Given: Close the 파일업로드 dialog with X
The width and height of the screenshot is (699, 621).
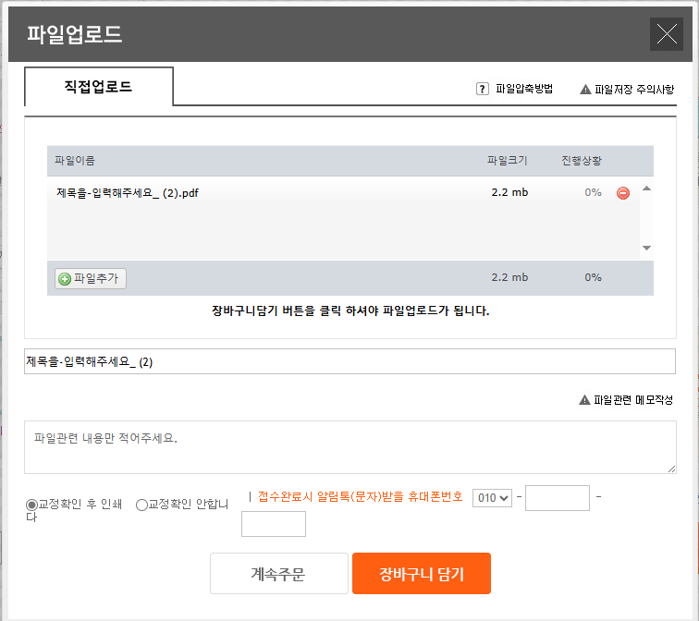Looking at the screenshot, I should (x=666, y=34).
